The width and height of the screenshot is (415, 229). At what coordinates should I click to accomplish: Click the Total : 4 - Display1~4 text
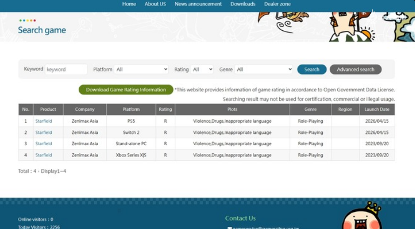(42, 171)
